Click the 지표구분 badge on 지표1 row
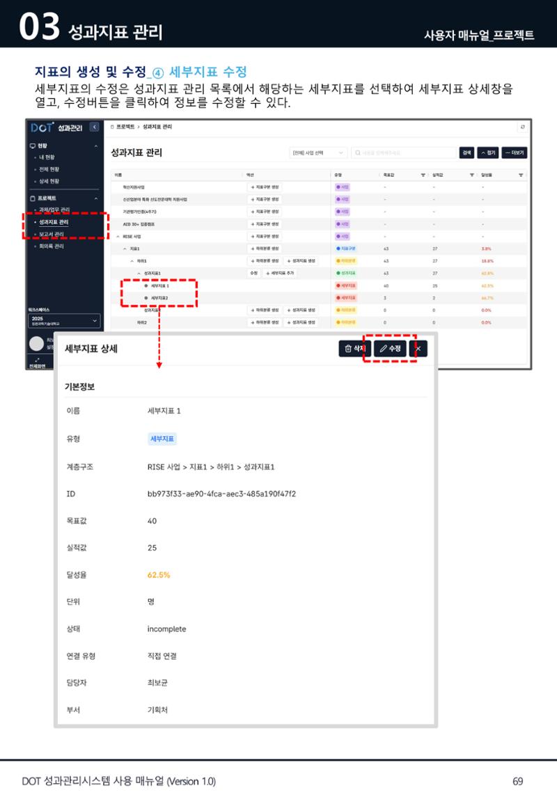This screenshot has width=557, height=804. coord(346,249)
